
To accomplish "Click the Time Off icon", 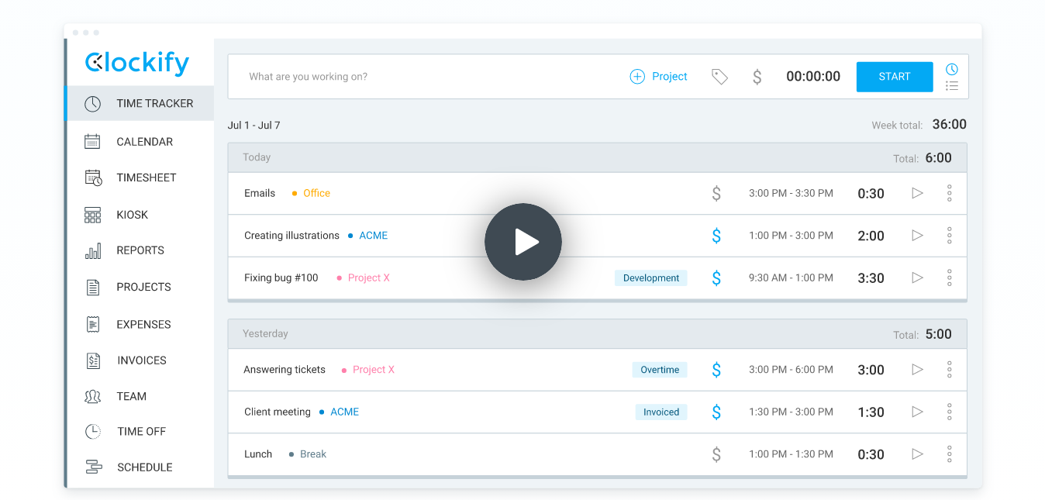I will point(93,432).
